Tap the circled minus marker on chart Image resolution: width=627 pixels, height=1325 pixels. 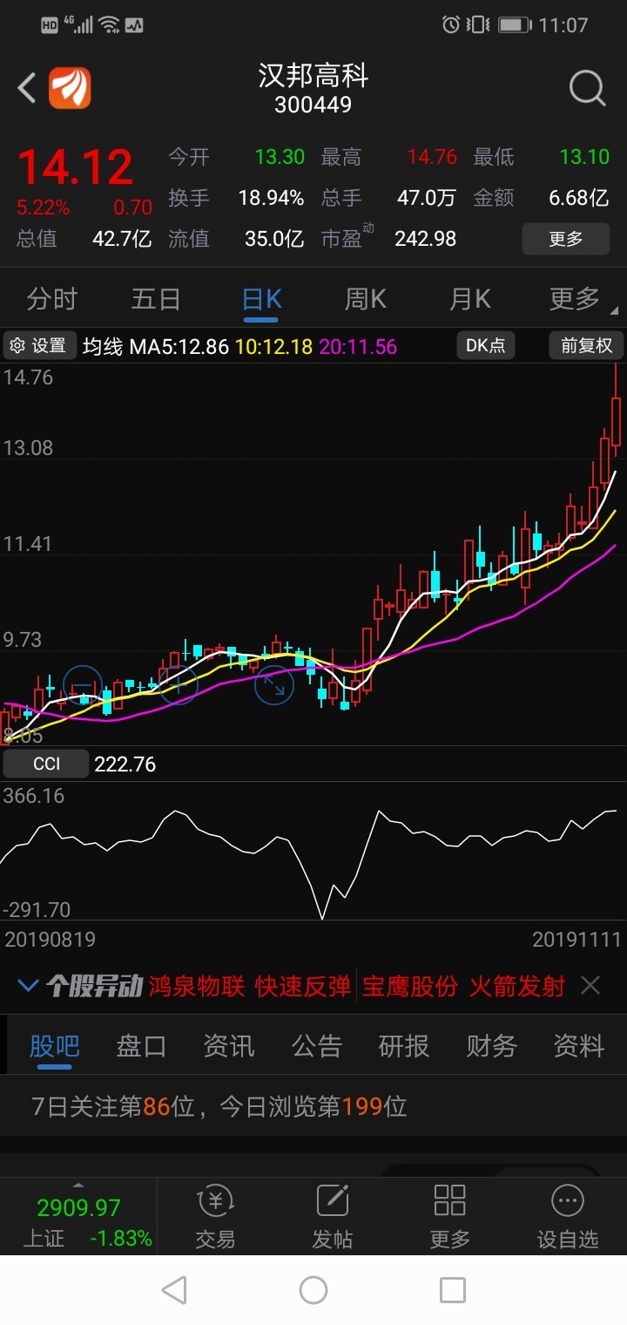pos(83,685)
